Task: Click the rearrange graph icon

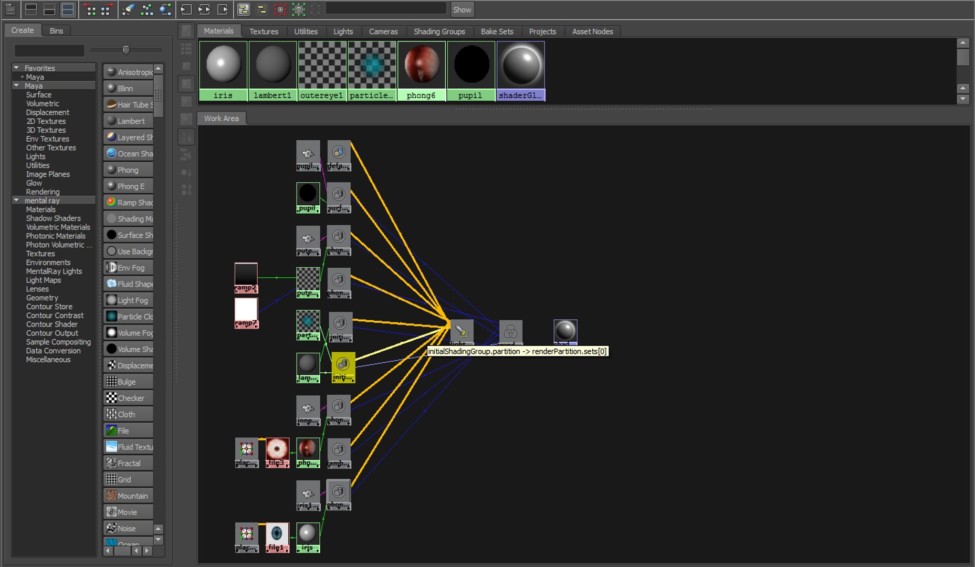Action: 147,9
